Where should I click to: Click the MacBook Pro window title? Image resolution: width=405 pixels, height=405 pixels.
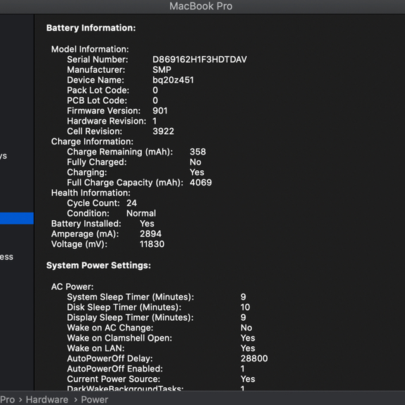pos(201,6)
